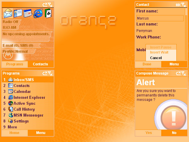Open the Calendar icon on home screen
The height and width of the screenshot is (142, 189).
[28, 13]
